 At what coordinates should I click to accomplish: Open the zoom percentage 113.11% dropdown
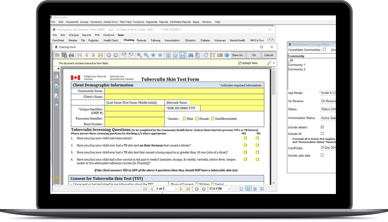click(x=229, y=189)
